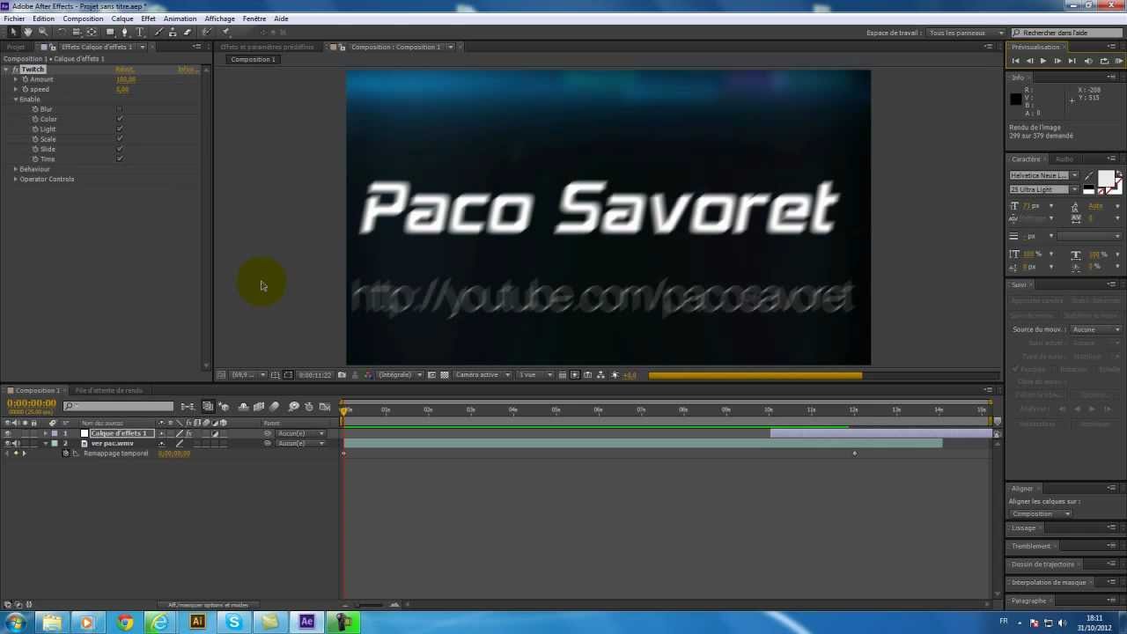Enable the Blur checkbox
Viewport: 1127px width, 634px height.
coord(120,109)
